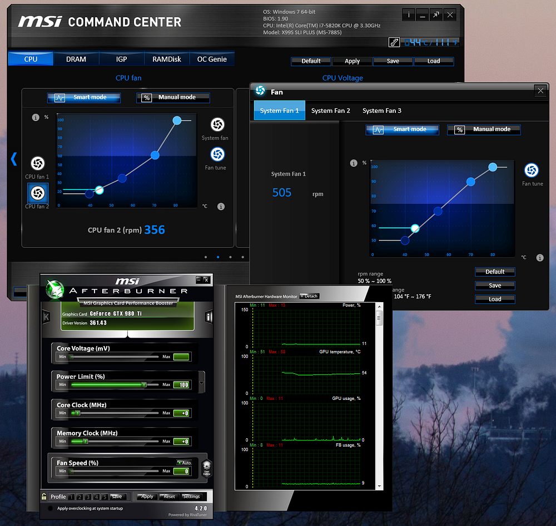The width and height of the screenshot is (556, 526).
Task: Click the temperature unit toggle icon
Action: pos(394,42)
